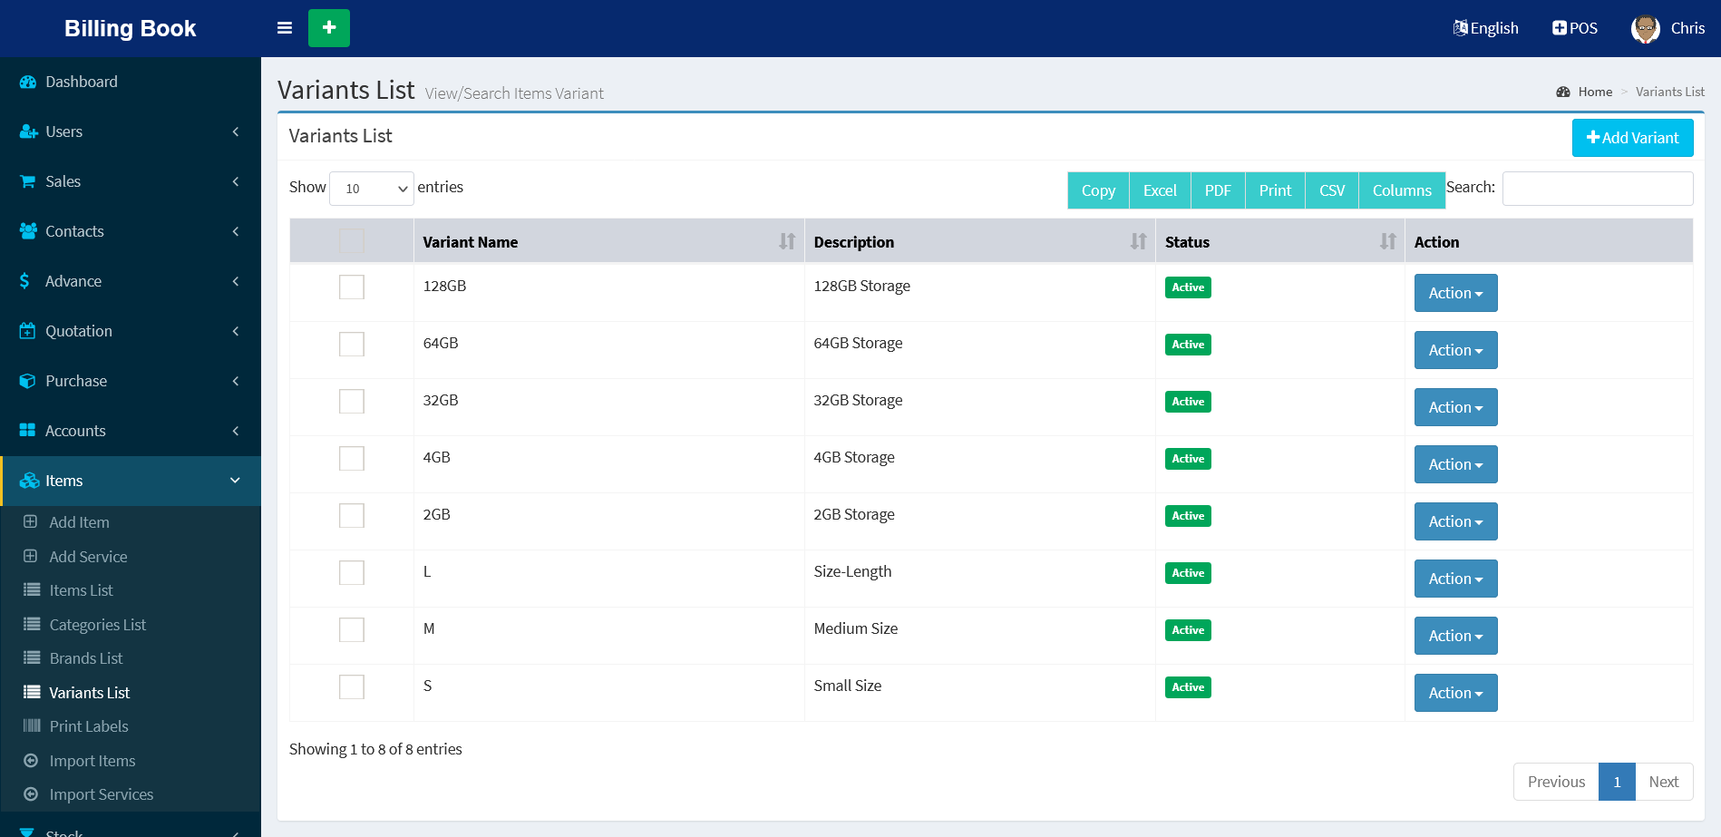The image size is (1721, 837).
Task: Click the language icon beside English
Action: (1460, 28)
